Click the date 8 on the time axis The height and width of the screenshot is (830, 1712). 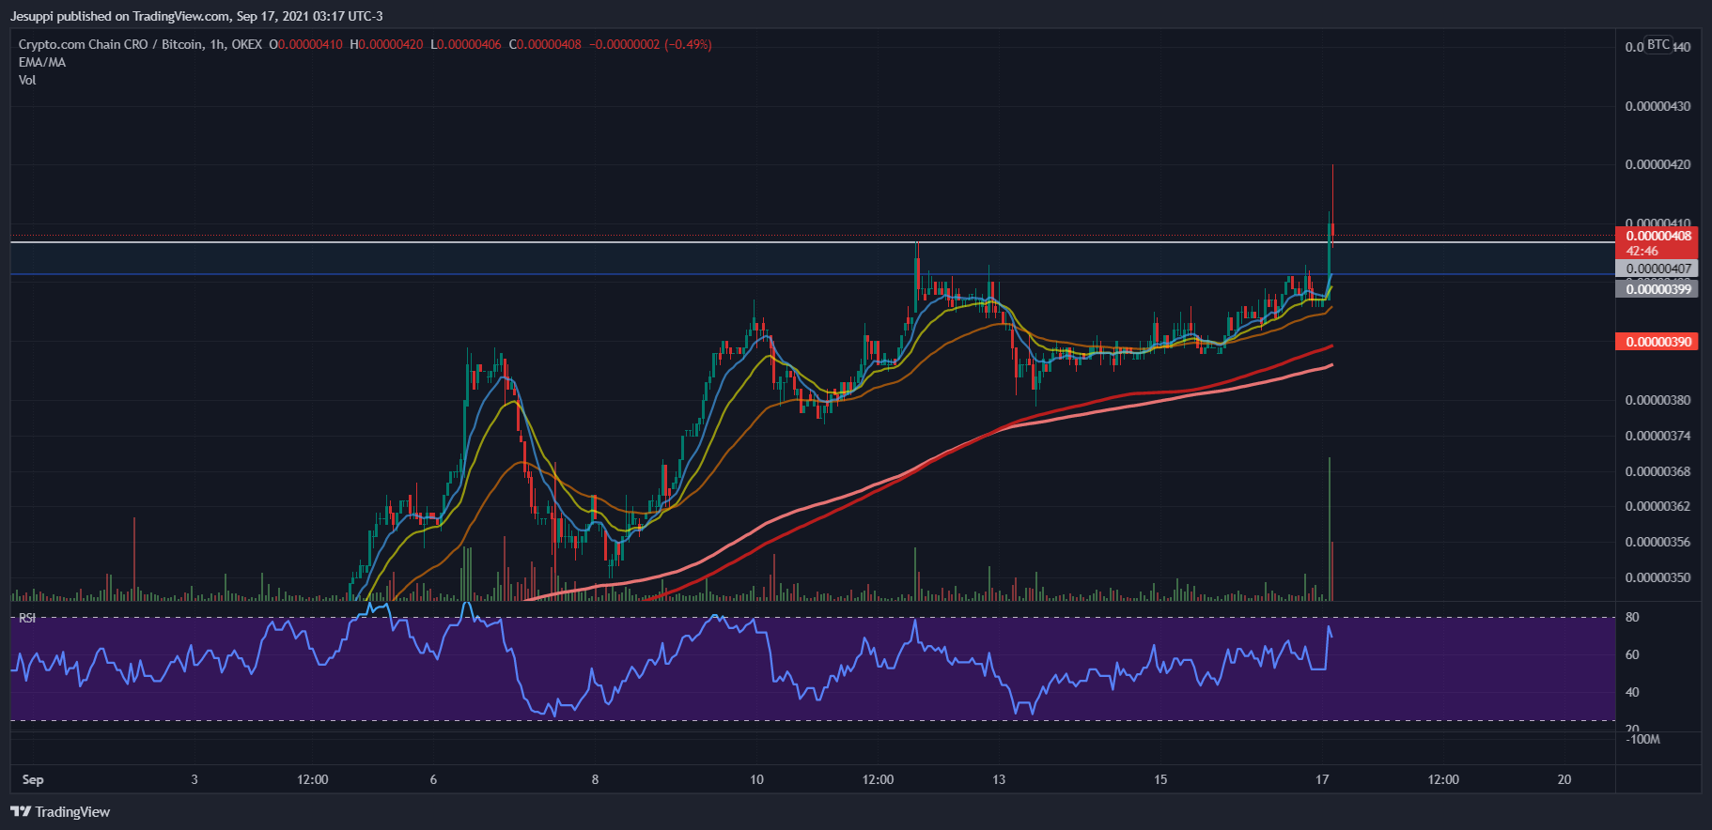[595, 779]
